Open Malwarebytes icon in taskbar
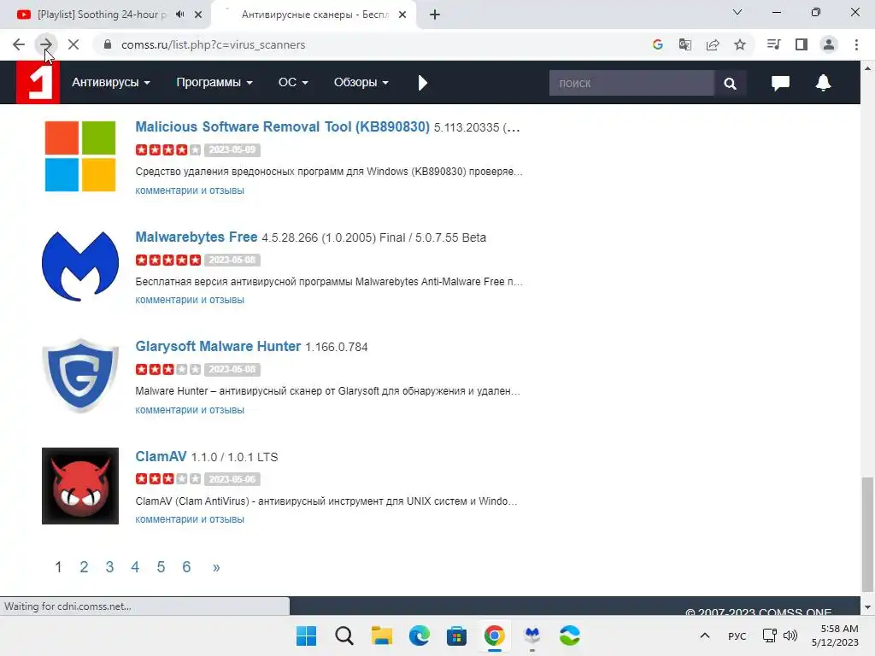Viewport: 875px width, 656px height. [x=532, y=635]
